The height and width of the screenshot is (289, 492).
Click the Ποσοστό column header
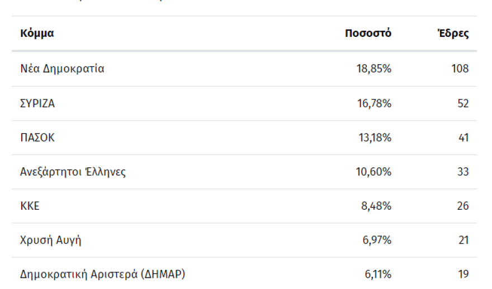point(368,33)
